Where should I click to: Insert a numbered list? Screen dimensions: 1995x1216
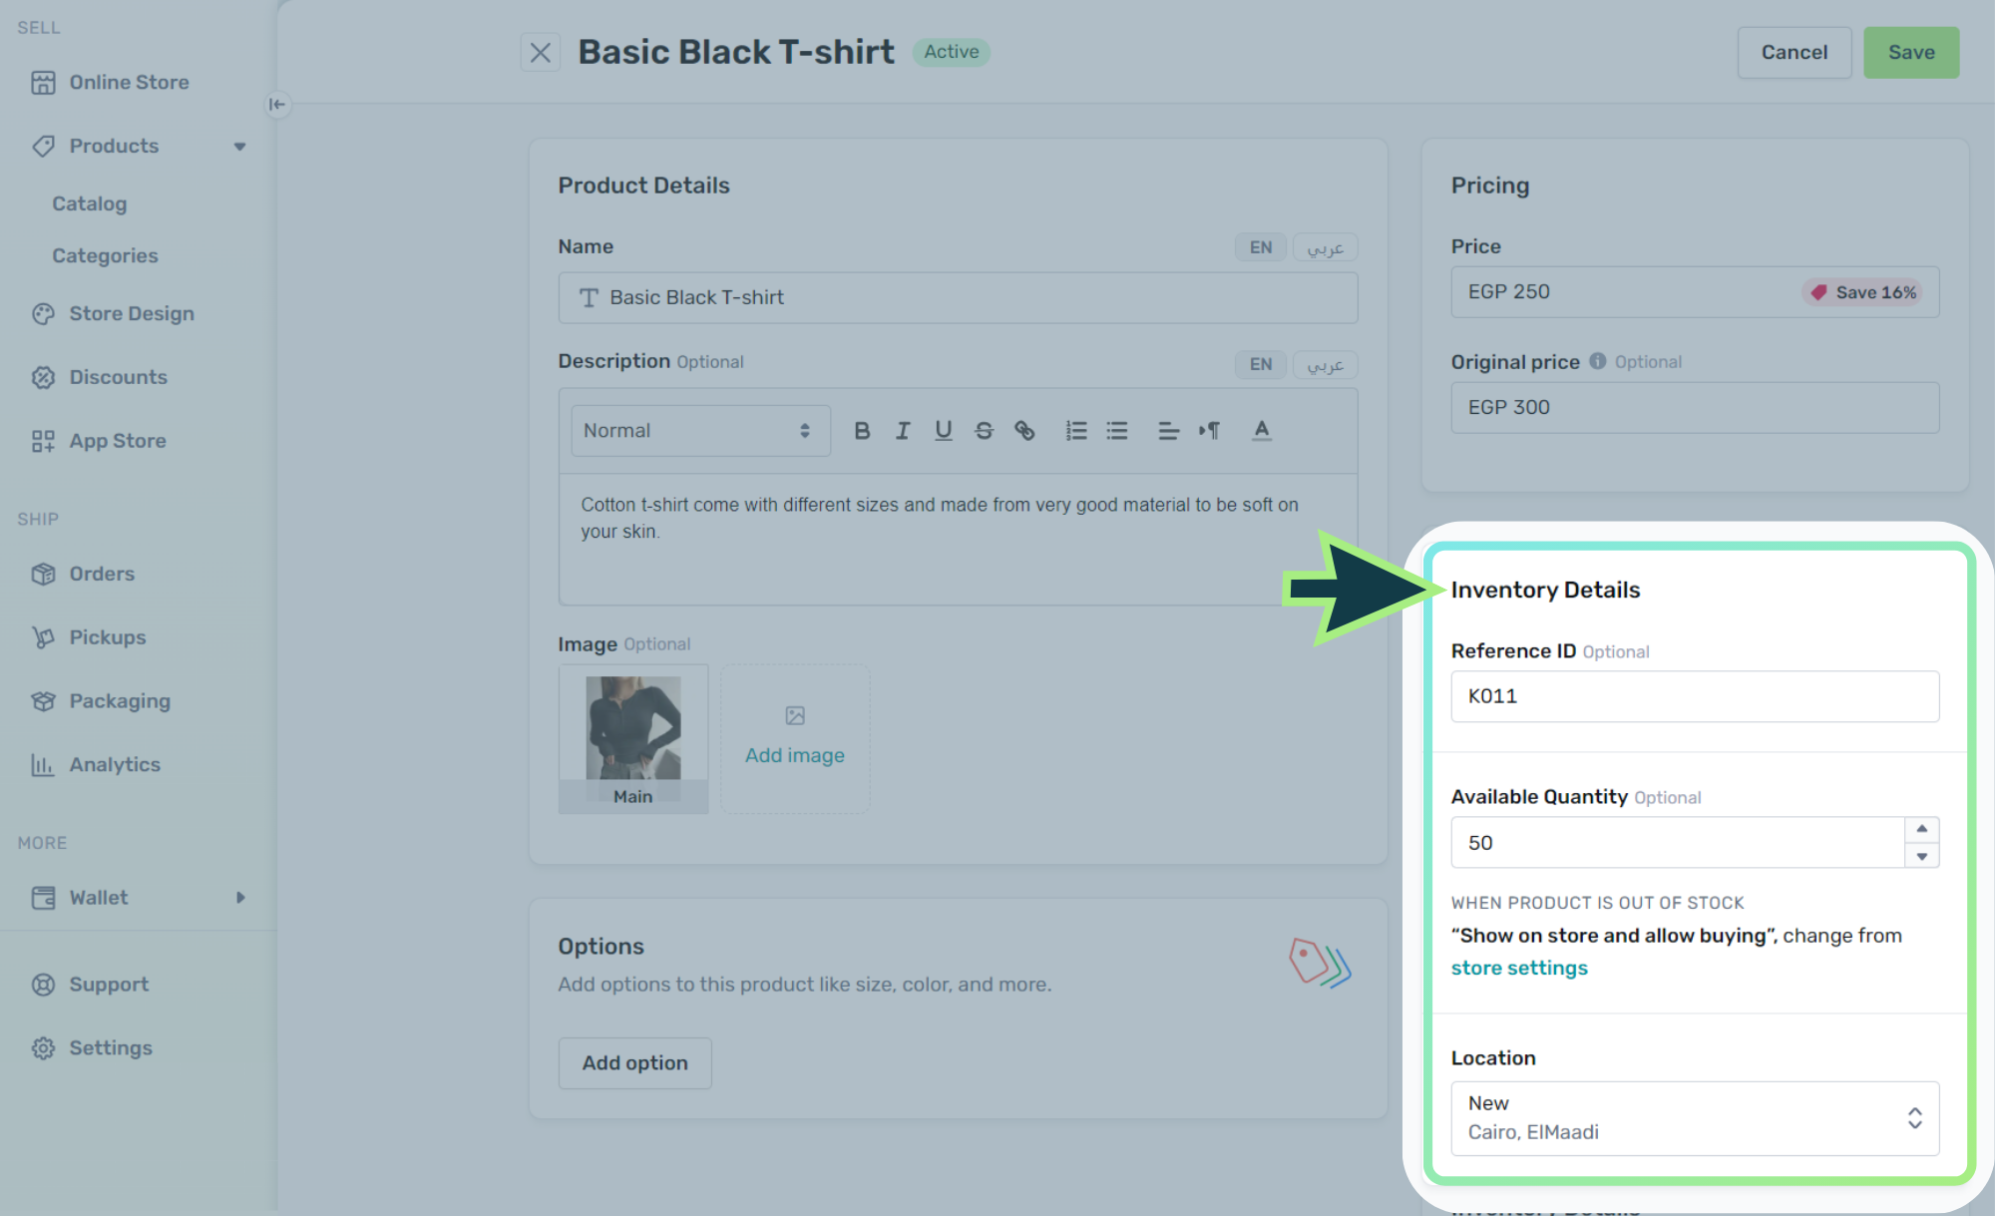click(x=1075, y=431)
